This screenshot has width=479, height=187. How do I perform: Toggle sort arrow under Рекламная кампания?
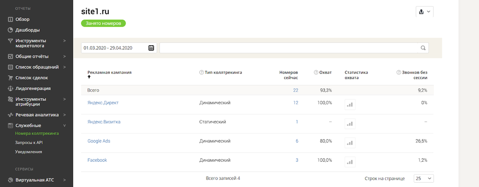(x=89, y=77)
